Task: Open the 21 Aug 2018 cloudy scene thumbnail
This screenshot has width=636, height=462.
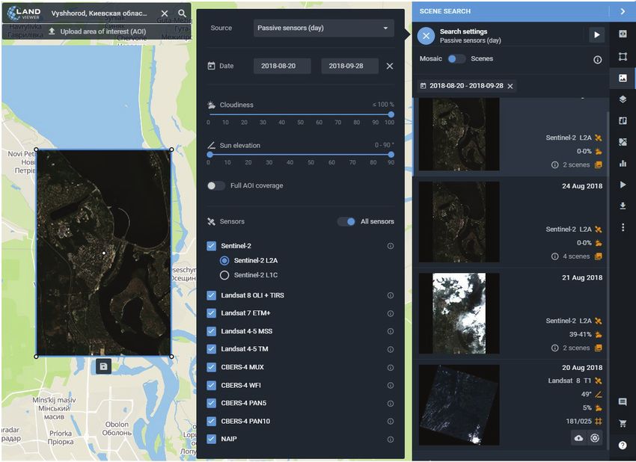Action: pyautogui.click(x=459, y=313)
